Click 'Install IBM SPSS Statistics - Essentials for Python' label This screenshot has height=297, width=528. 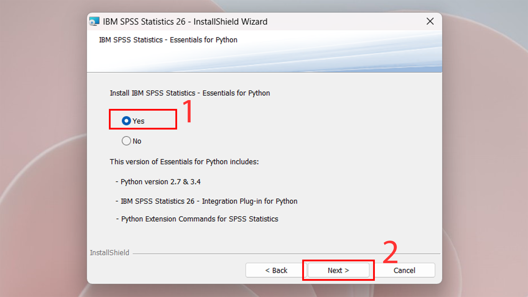190,93
